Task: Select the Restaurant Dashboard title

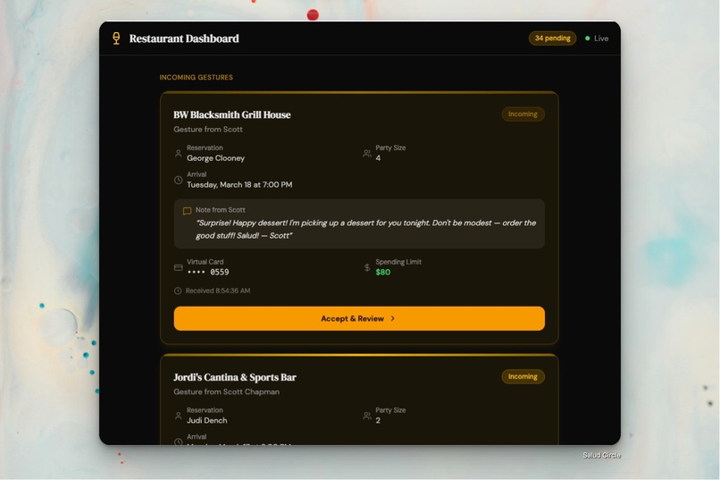Action: (x=184, y=38)
